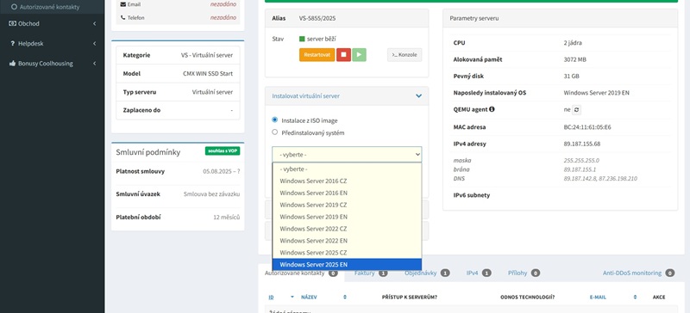Screen dimensions: 690x313
Task: Expand Bonusy Coolhousing sidebar menu
Action: (94, 64)
